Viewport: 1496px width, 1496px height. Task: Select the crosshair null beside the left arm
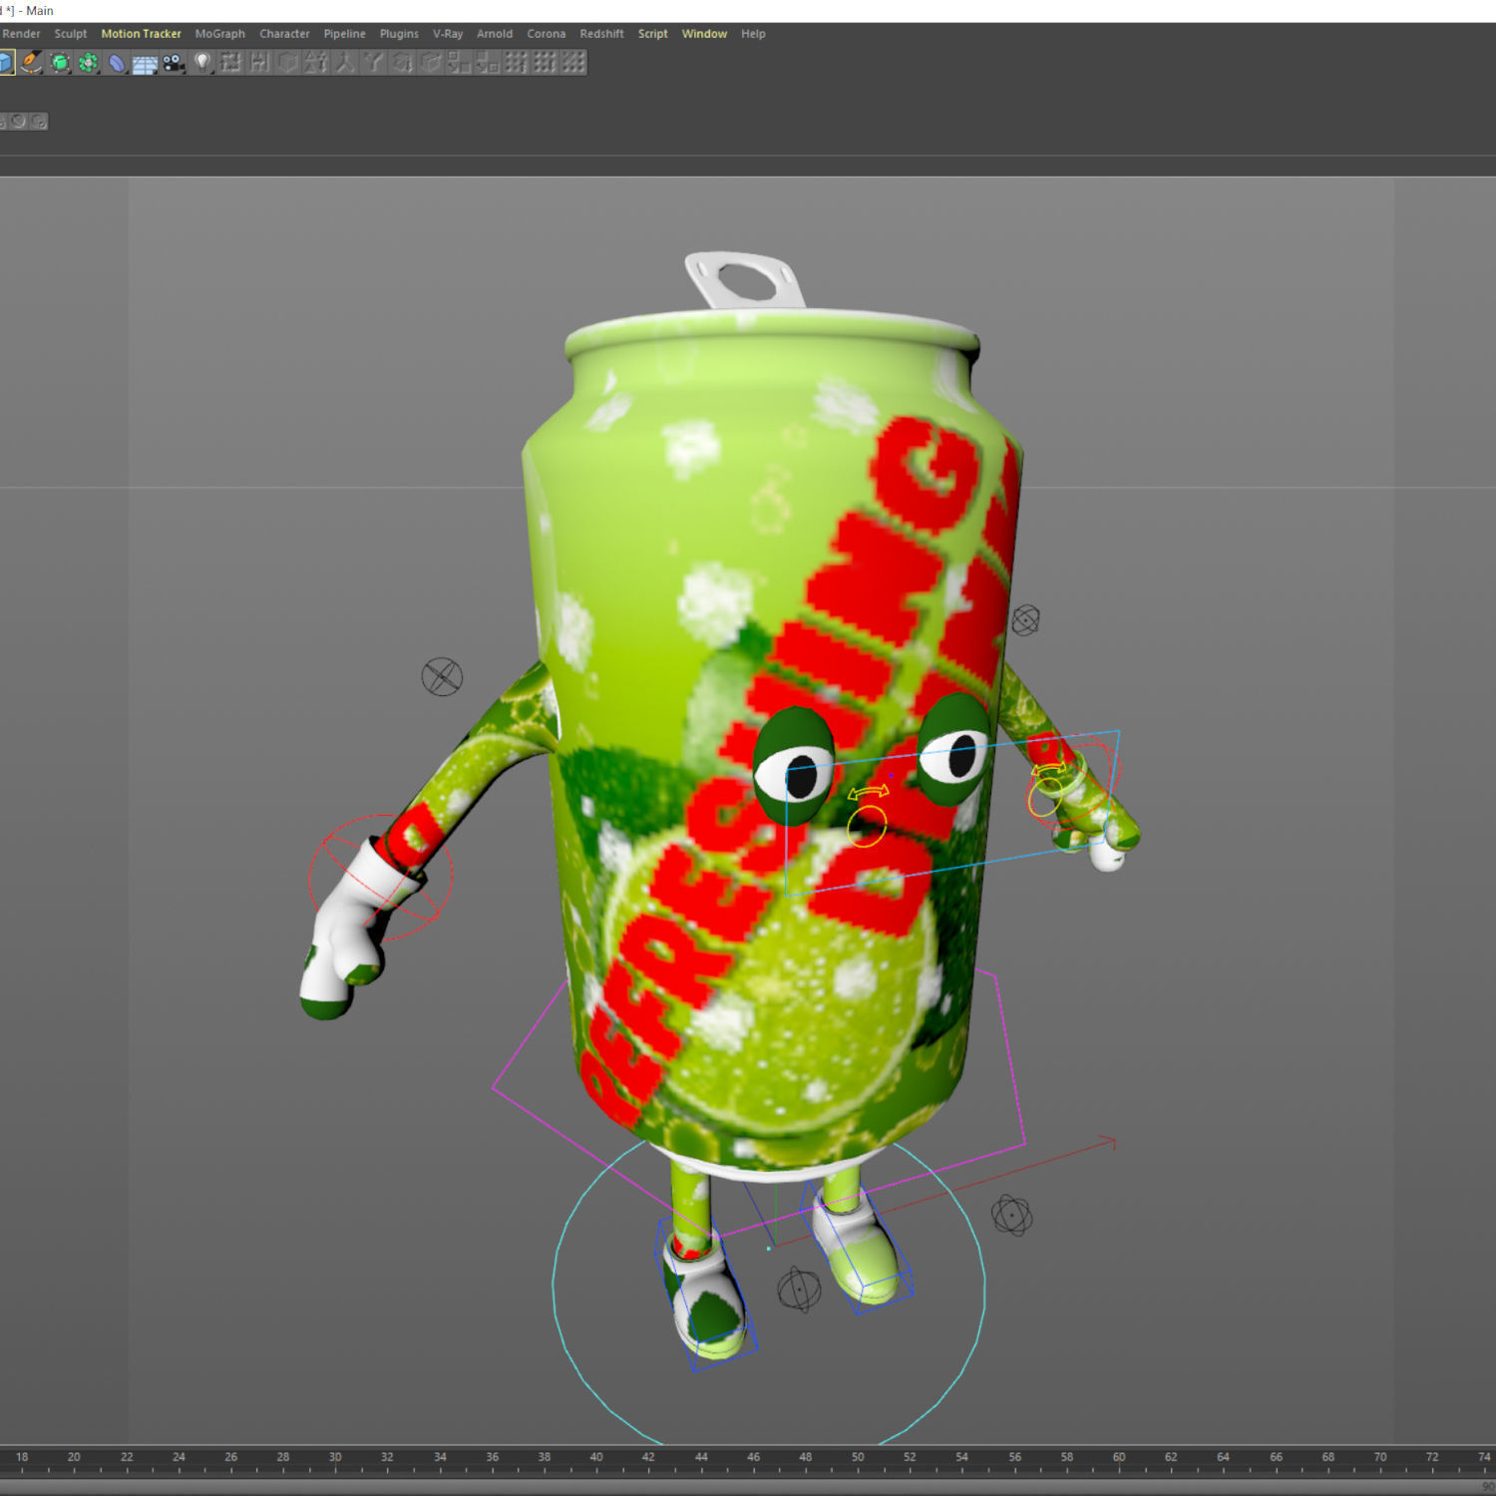point(442,677)
